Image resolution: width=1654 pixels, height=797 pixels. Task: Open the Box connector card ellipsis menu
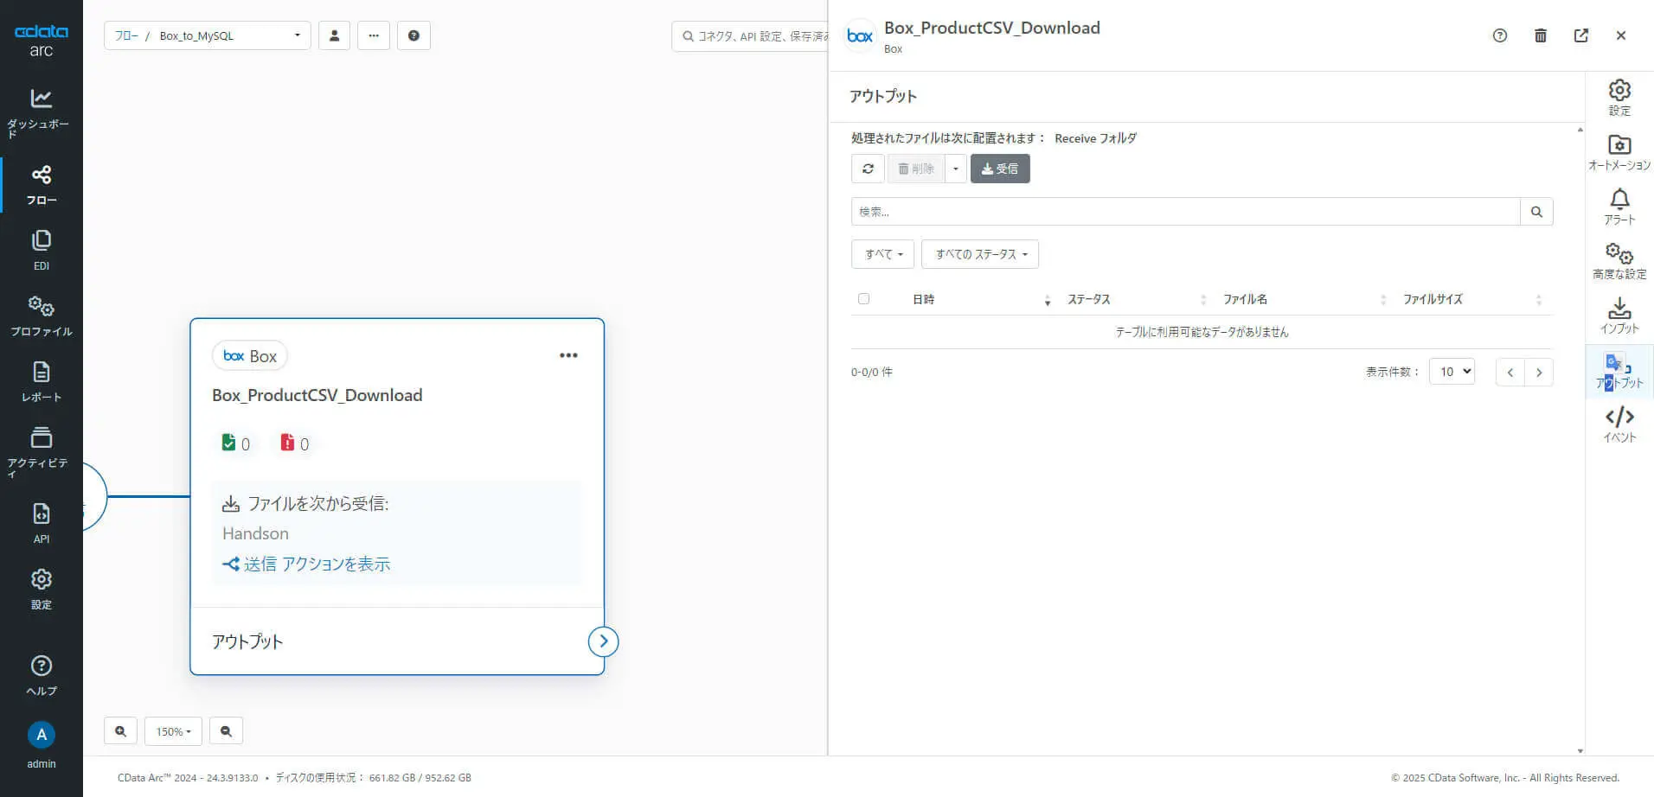click(568, 355)
